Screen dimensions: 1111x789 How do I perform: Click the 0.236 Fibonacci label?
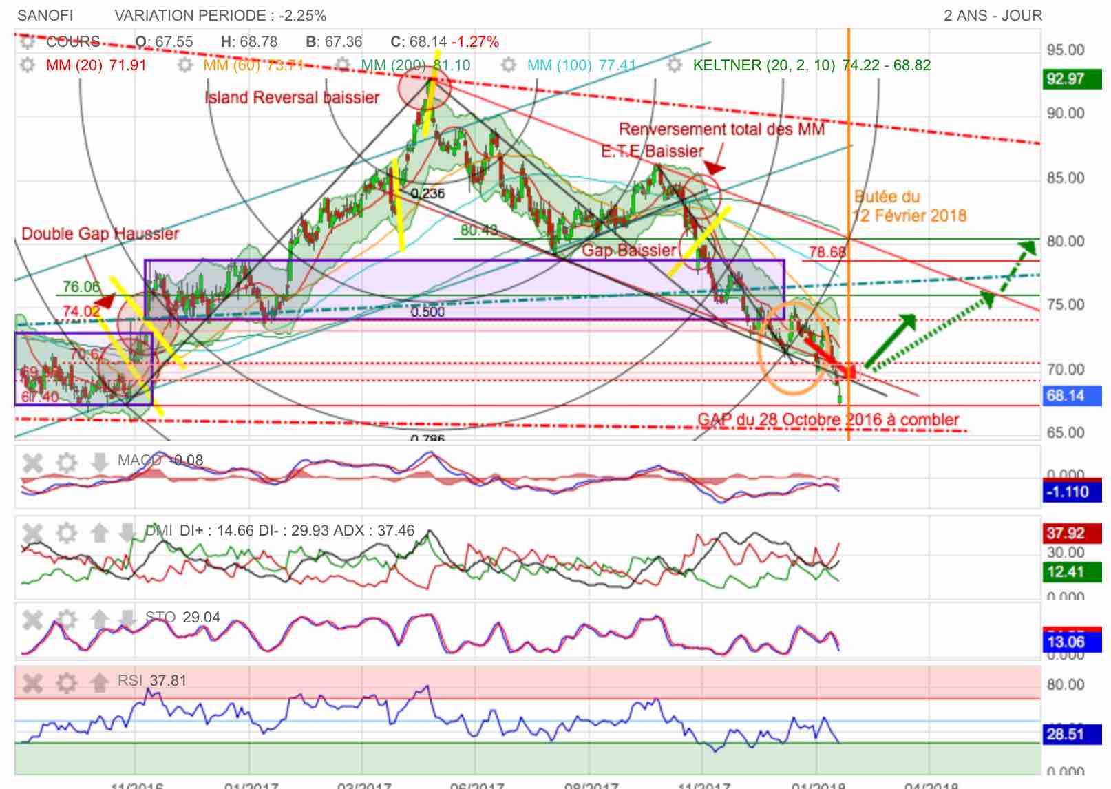(427, 194)
